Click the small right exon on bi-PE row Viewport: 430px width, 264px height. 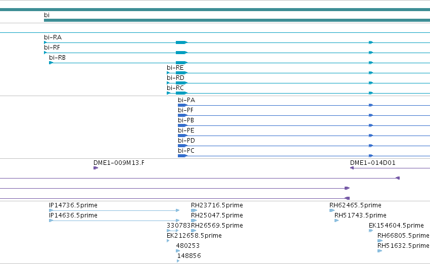point(371,136)
